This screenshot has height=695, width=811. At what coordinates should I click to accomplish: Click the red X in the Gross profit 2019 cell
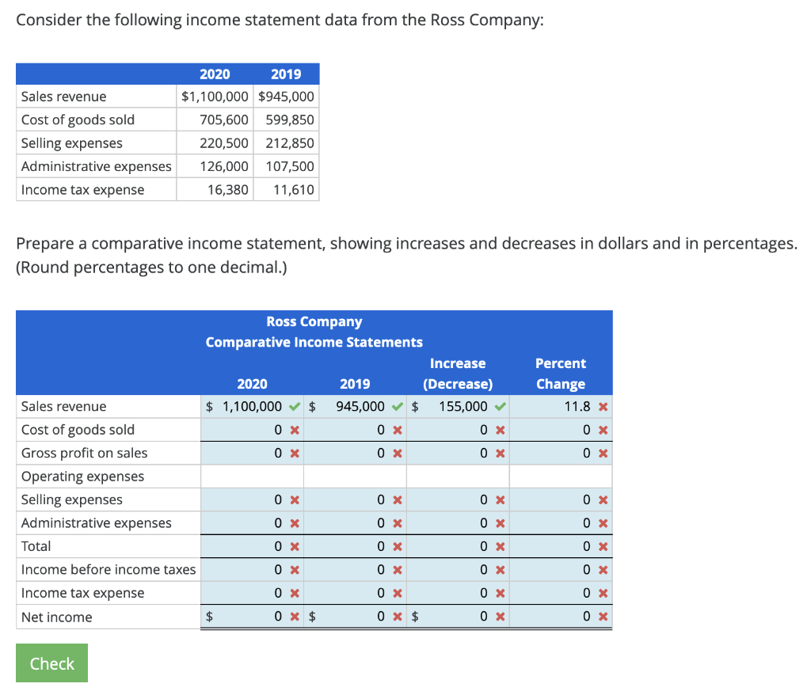tap(397, 453)
